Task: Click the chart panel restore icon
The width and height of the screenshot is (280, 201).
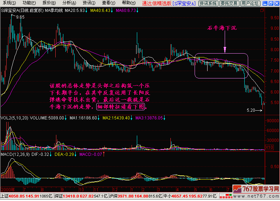Action: [x=262, y=11]
